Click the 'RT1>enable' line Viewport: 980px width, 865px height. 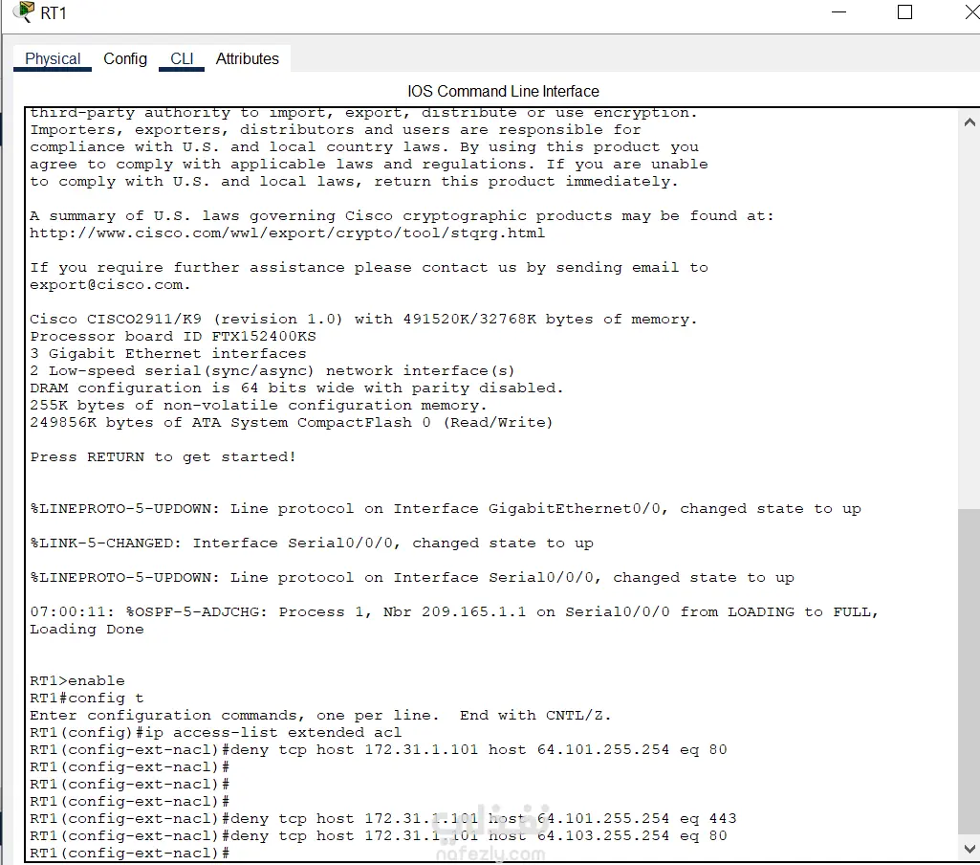point(76,680)
